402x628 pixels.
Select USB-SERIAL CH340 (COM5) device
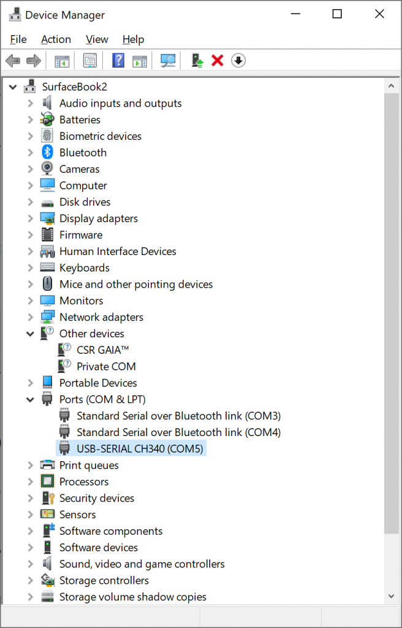click(x=139, y=449)
